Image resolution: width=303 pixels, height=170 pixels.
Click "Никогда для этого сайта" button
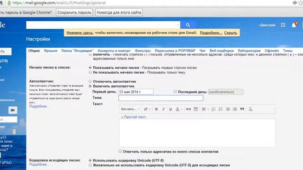pos(119,13)
